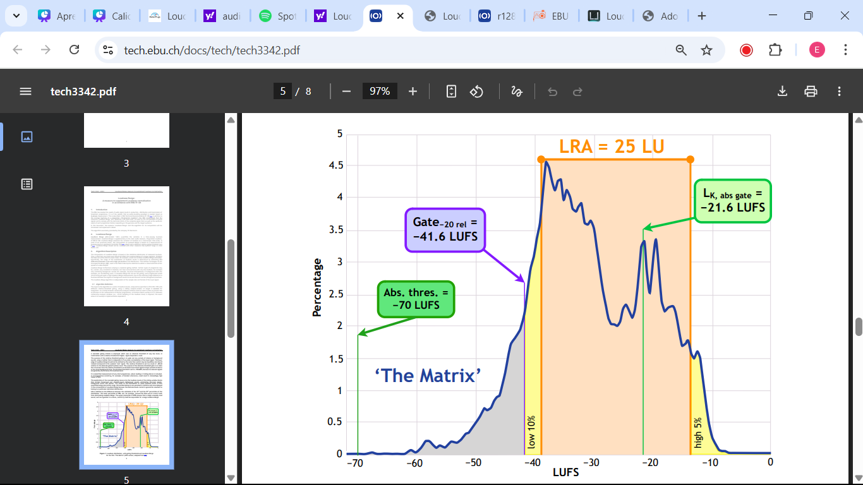Click the zoom in plus button
Viewport: 863px width, 485px height.
413,92
